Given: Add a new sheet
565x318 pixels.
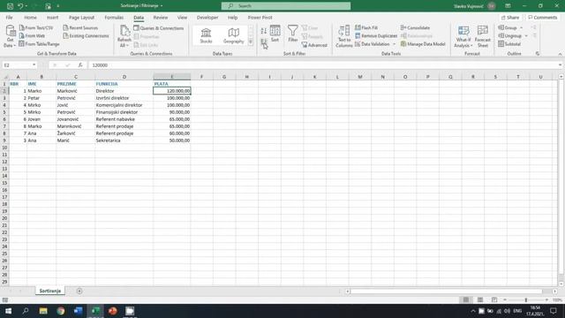Looking at the screenshot, I should [x=79, y=291].
